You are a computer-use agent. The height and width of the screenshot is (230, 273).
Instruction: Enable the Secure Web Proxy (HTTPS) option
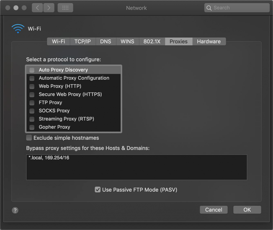click(x=32, y=94)
